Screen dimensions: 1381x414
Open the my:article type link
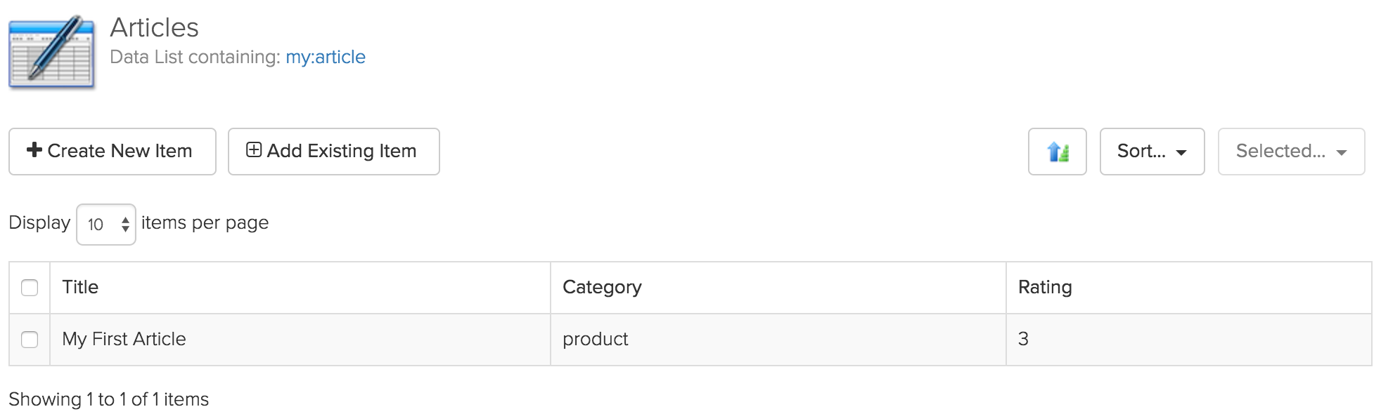[326, 57]
